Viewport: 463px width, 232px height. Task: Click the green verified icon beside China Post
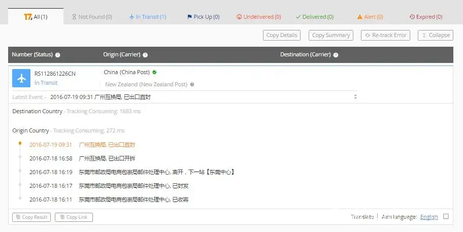pyautogui.click(x=154, y=72)
